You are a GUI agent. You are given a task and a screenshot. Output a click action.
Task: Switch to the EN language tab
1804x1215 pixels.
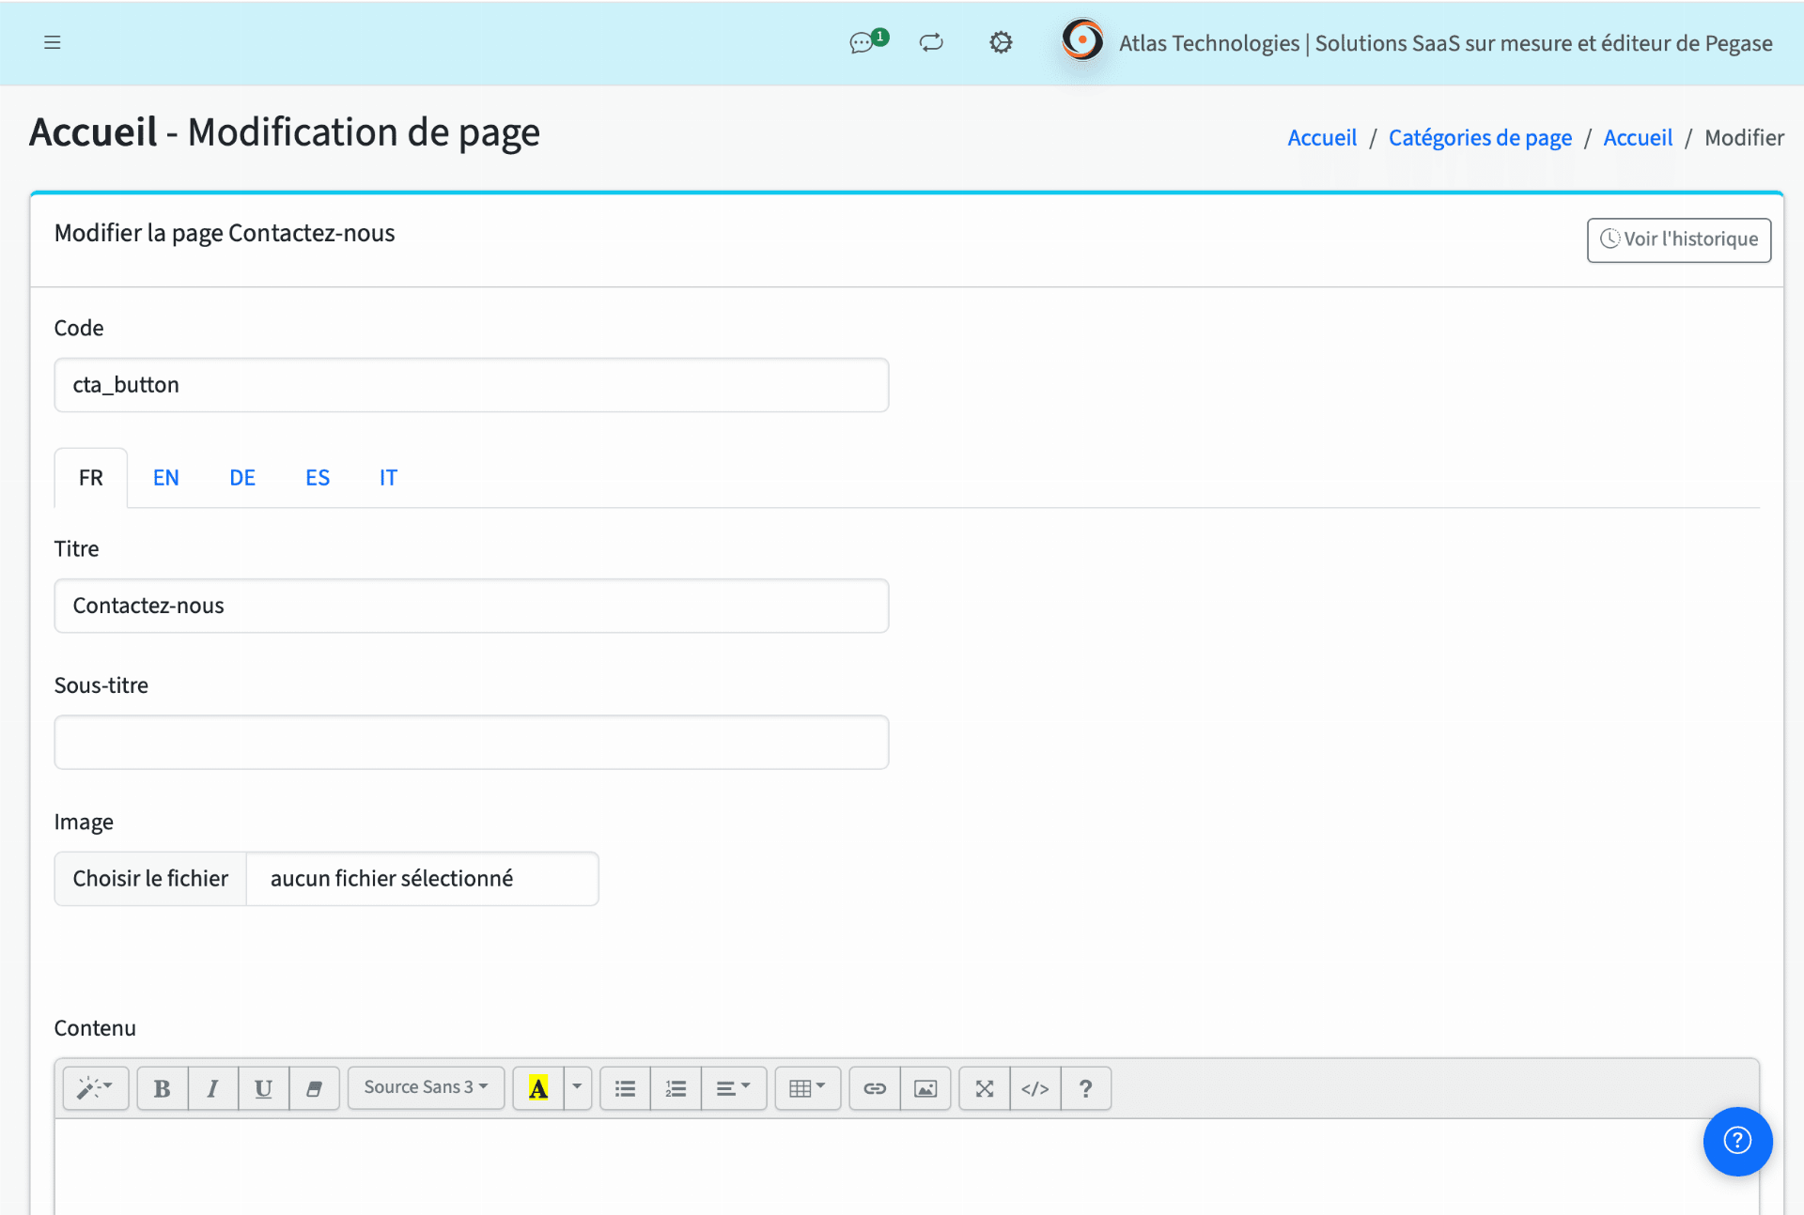click(166, 477)
